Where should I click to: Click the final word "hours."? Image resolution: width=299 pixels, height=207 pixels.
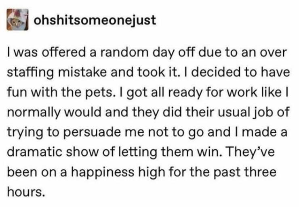click(x=26, y=192)
